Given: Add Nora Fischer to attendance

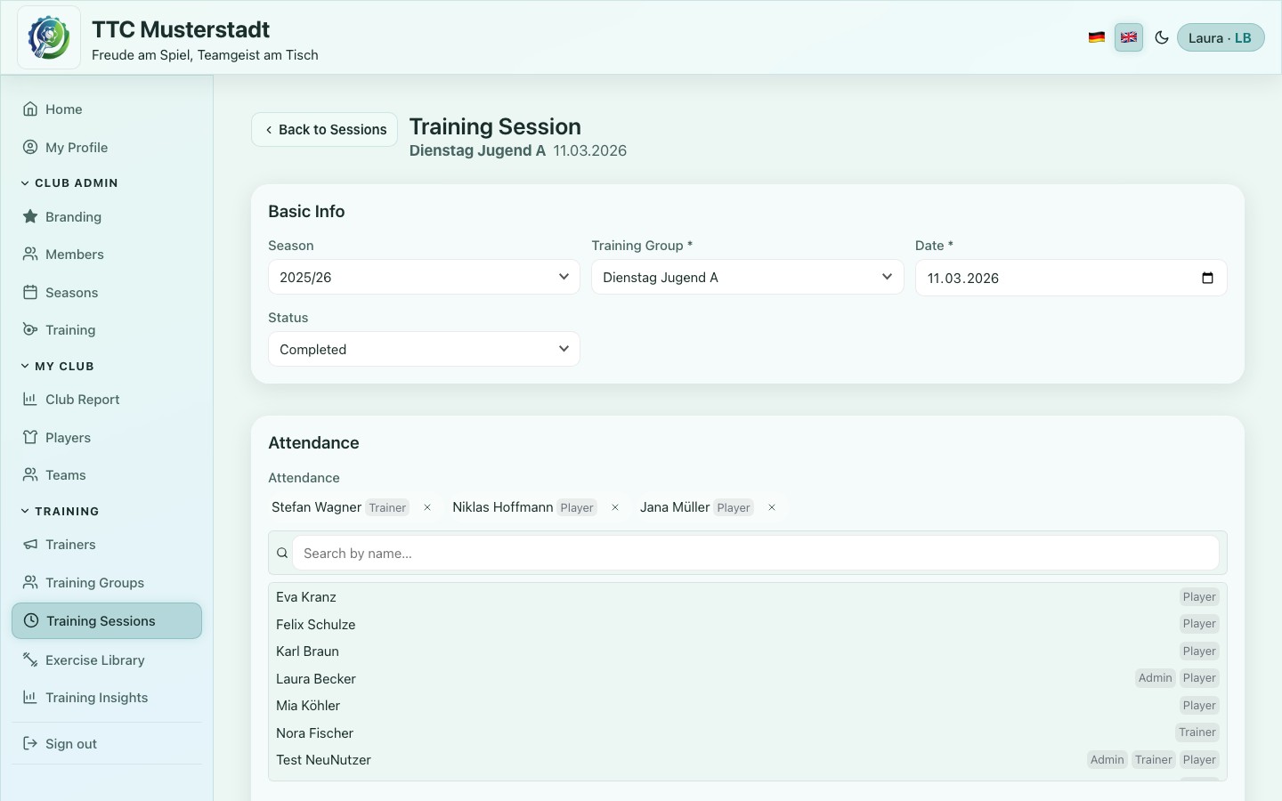Looking at the screenshot, I should pos(747,733).
